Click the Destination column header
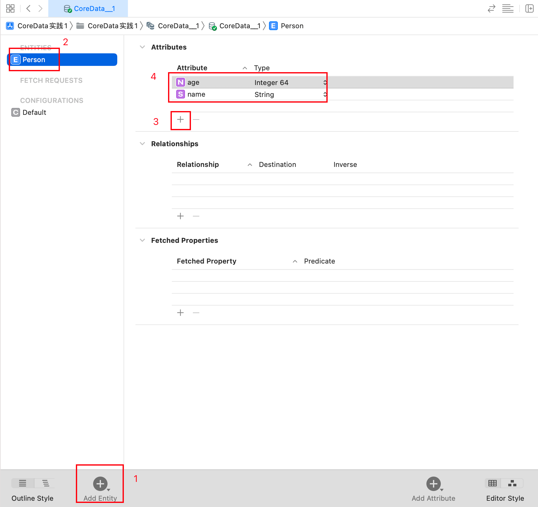538x507 pixels. [277, 164]
